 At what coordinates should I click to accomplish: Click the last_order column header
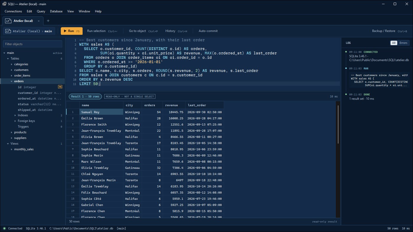(x=205, y=105)
